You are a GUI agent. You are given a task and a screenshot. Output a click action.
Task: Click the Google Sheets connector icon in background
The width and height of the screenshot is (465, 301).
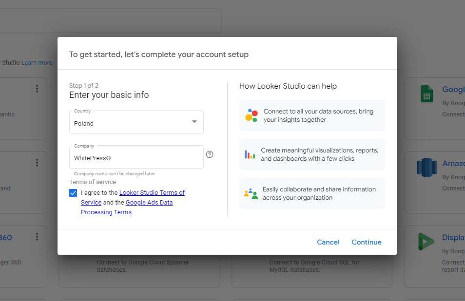(427, 94)
